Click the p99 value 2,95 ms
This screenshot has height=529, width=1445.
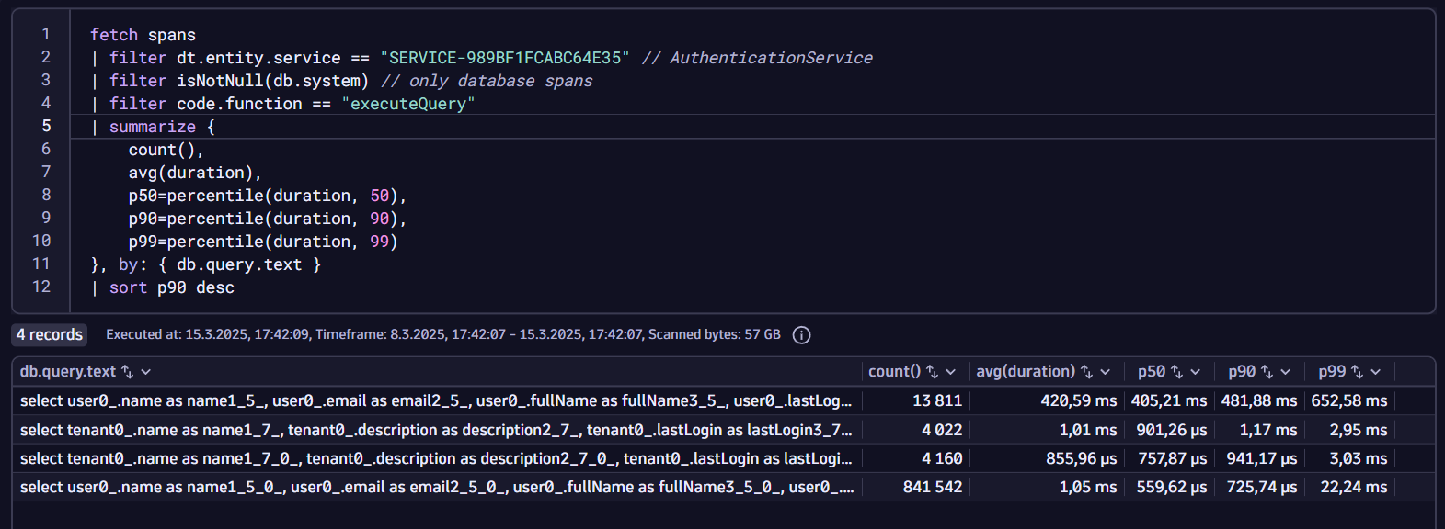(1359, 430)
